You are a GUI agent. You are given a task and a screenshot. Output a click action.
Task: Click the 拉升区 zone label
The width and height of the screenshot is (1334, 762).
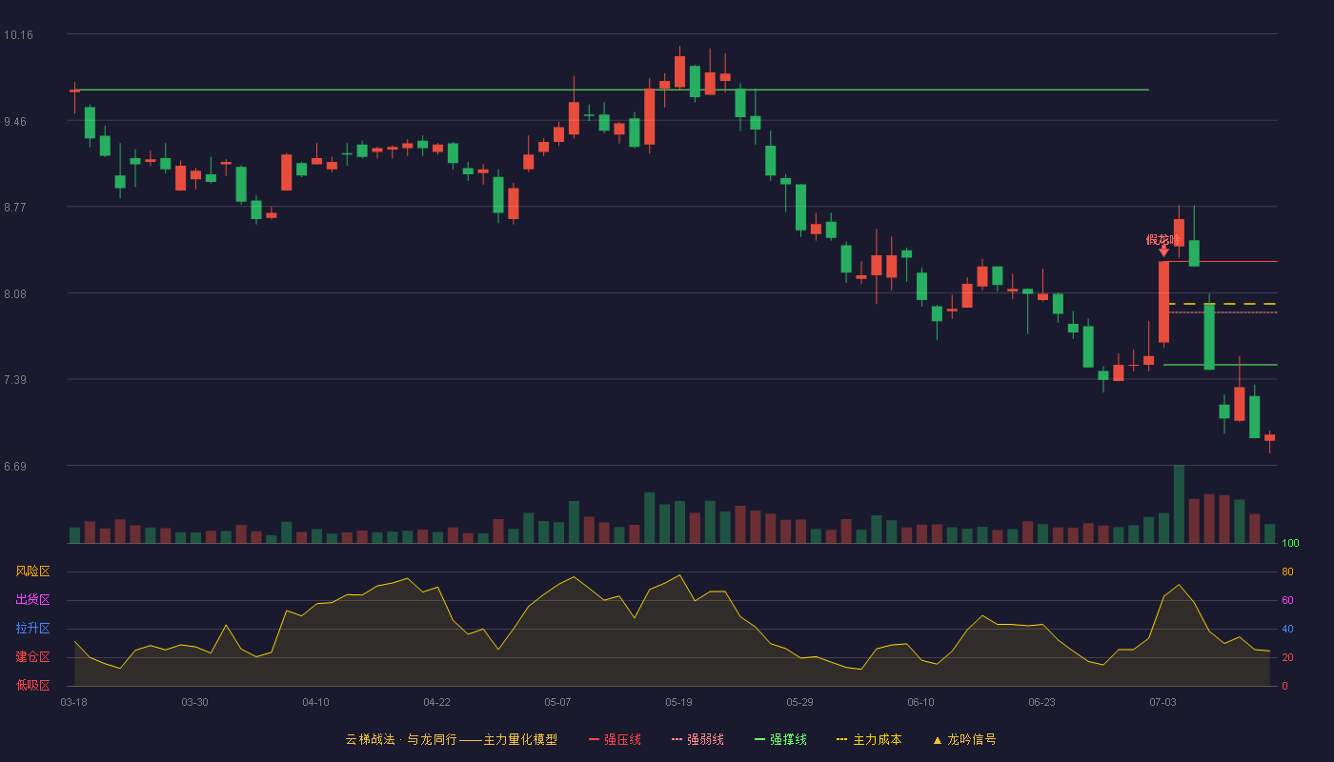point(32,629)
